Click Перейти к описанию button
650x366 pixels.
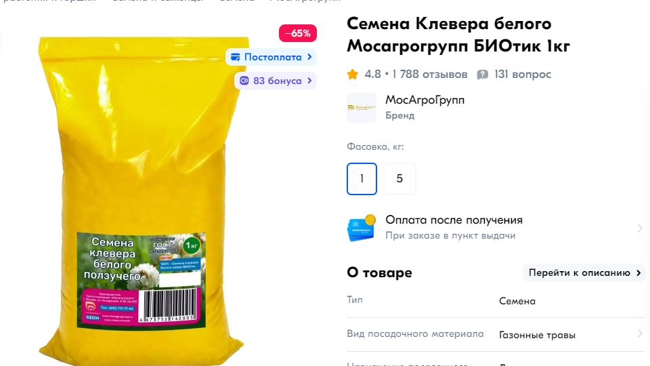point(584,272)
